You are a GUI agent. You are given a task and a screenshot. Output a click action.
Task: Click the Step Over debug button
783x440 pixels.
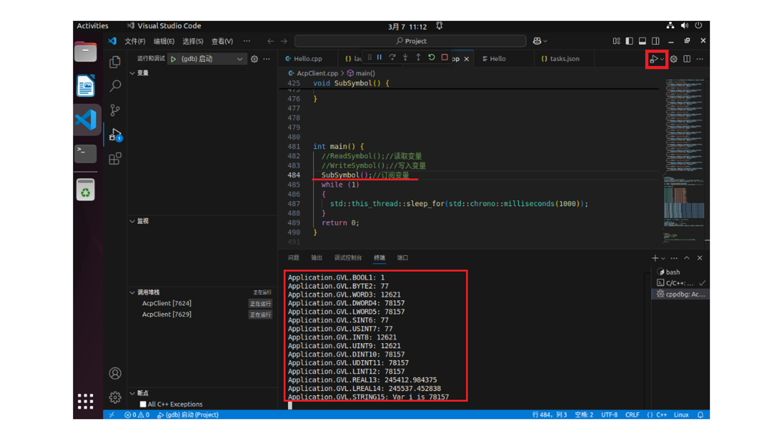tap(392, 57)
